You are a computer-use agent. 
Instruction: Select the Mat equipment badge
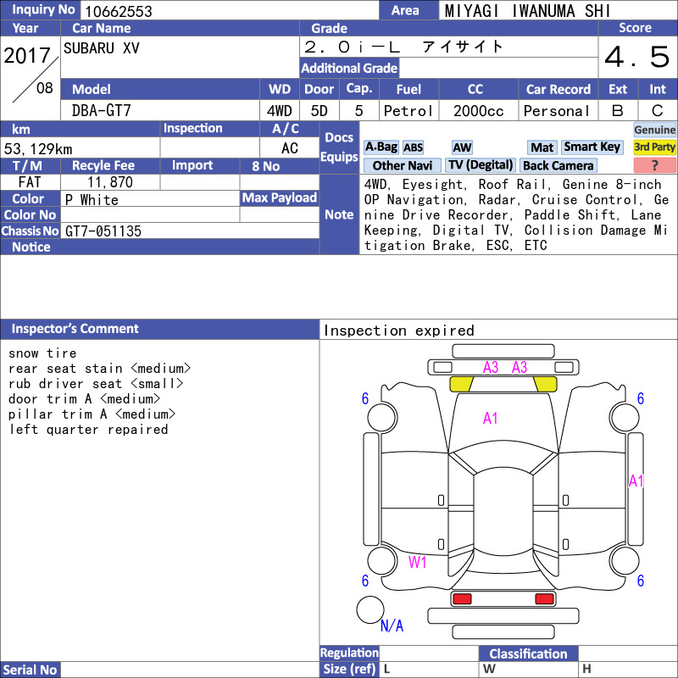pyautogui.click(x=542, y=147)
